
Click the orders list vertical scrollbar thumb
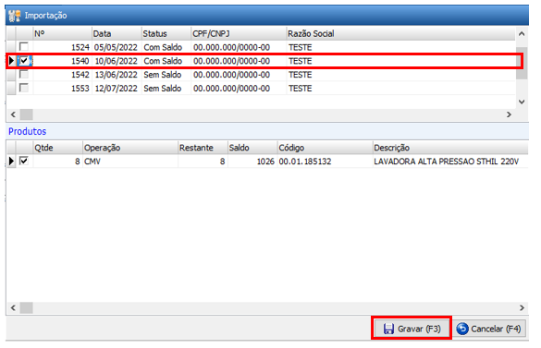pos(522,63)
